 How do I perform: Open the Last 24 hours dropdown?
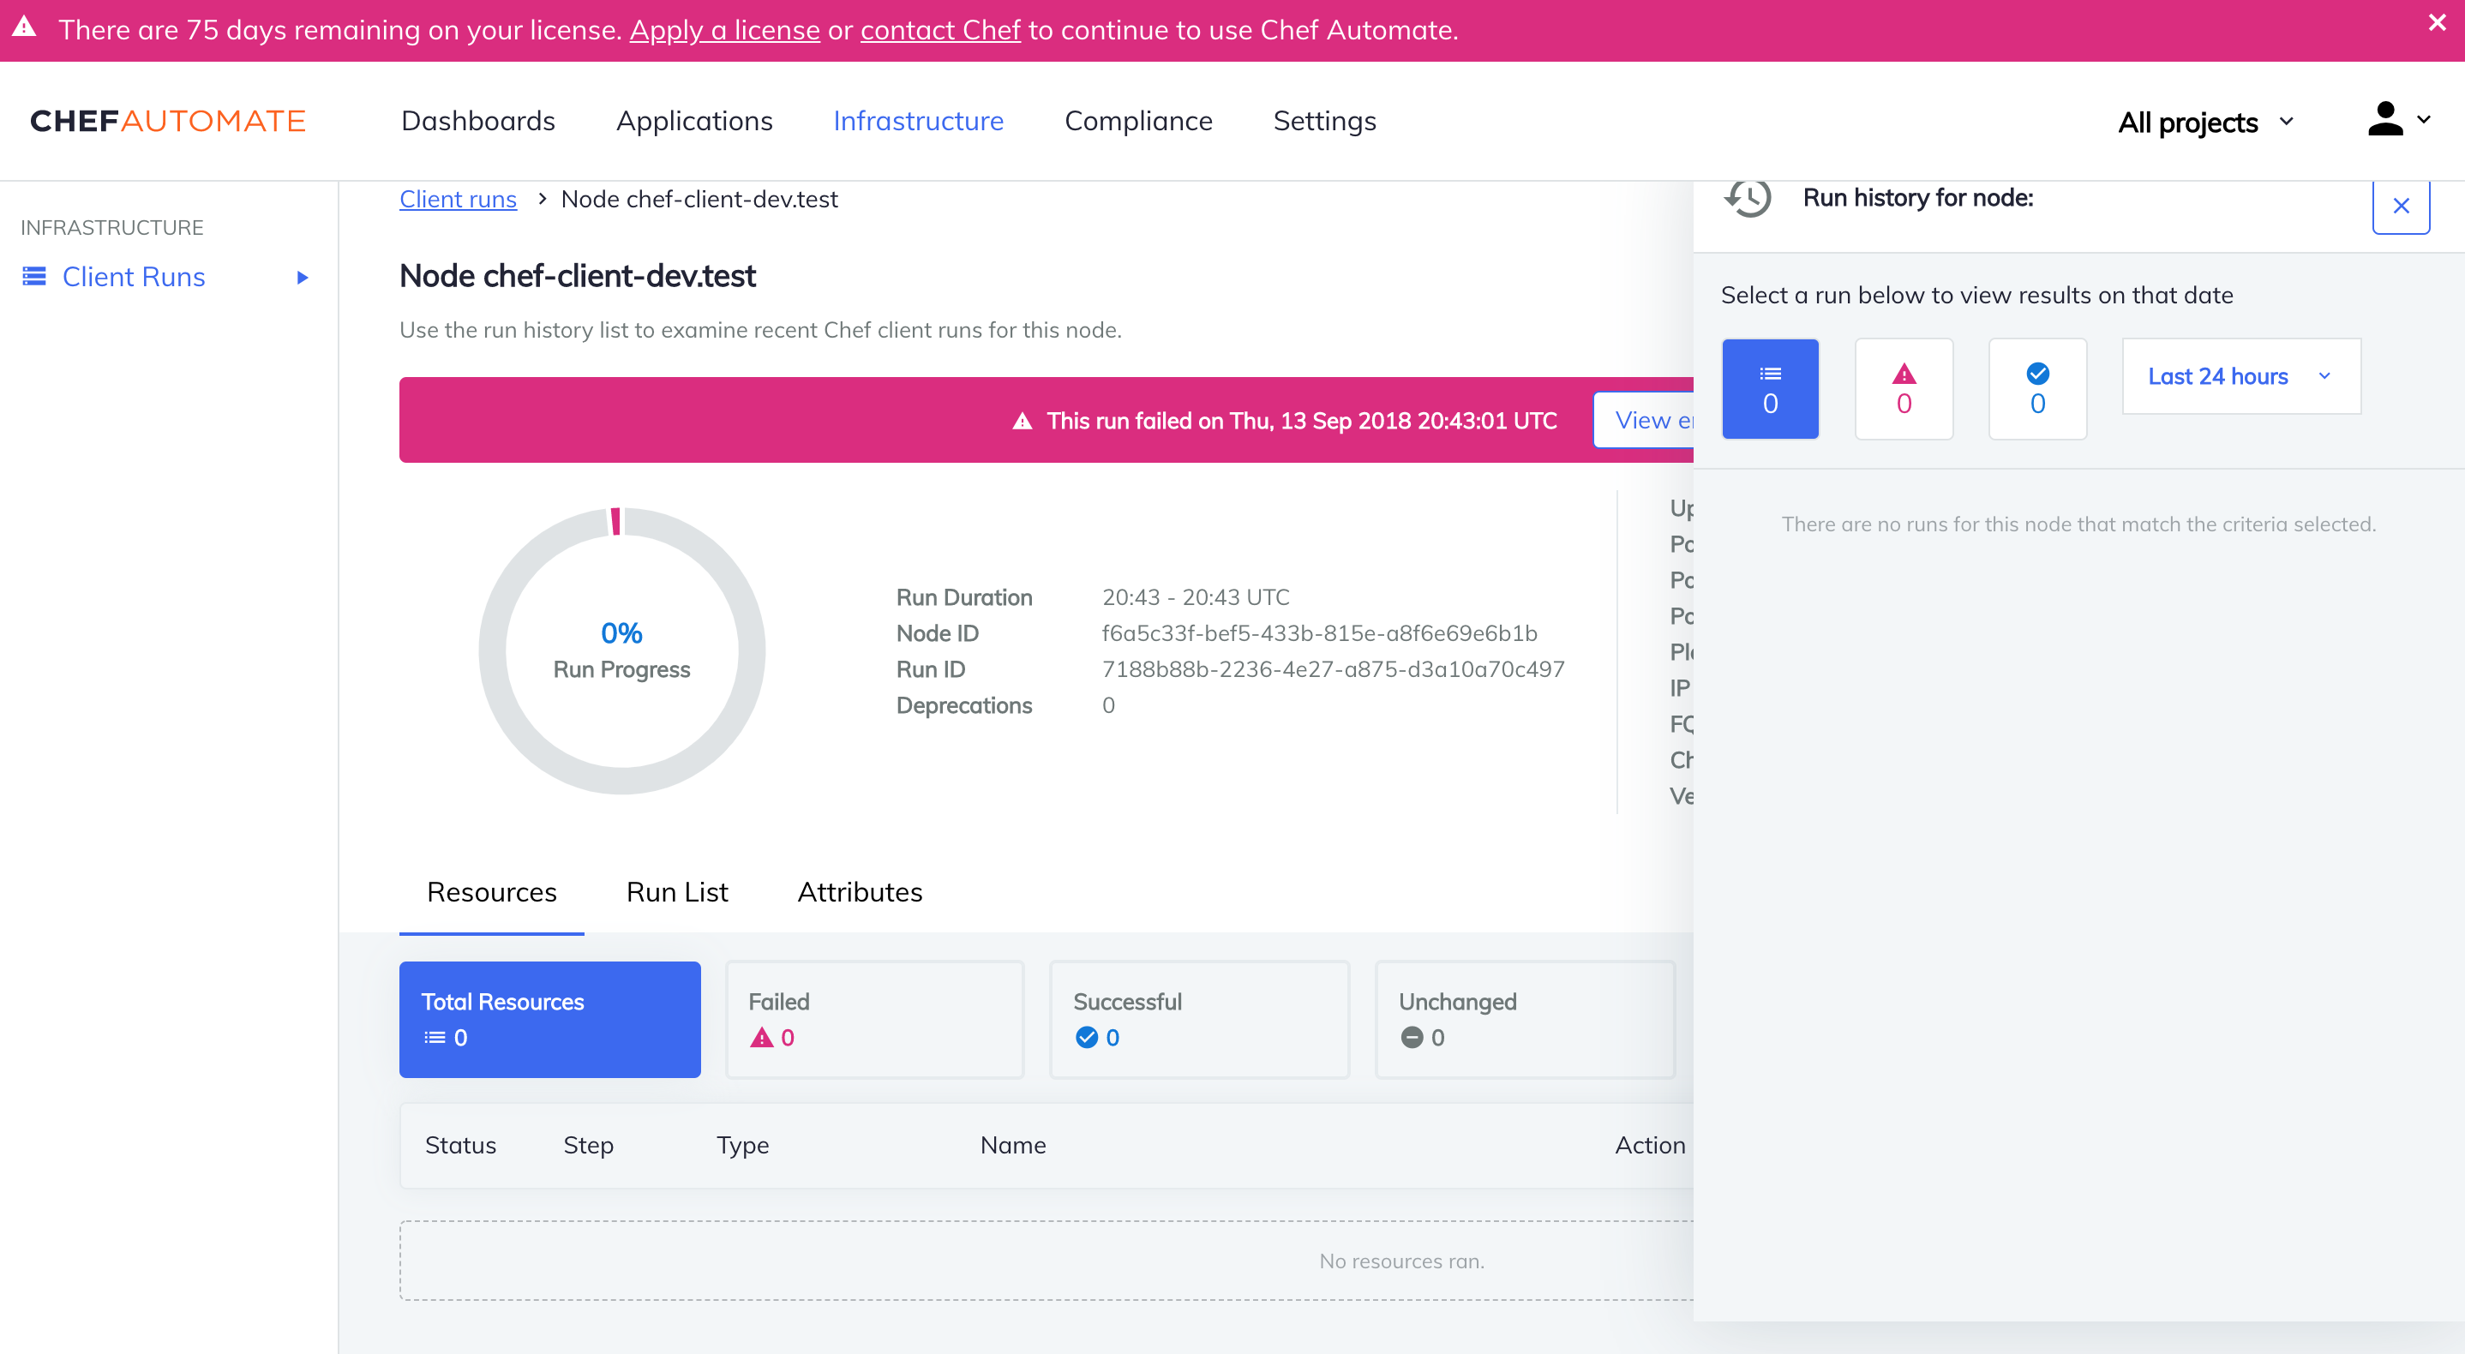pos(2240,376)
